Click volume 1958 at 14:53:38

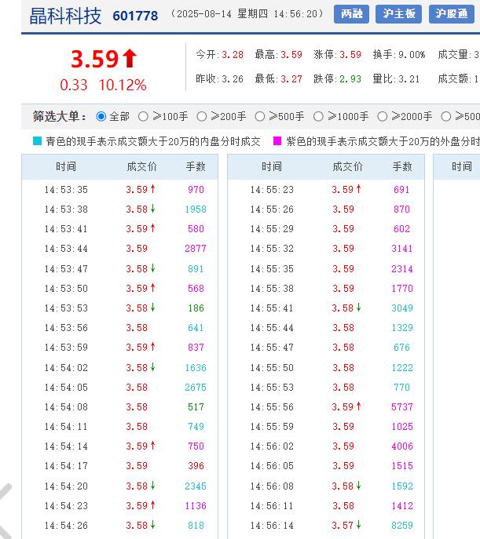[x=196, y=209]
